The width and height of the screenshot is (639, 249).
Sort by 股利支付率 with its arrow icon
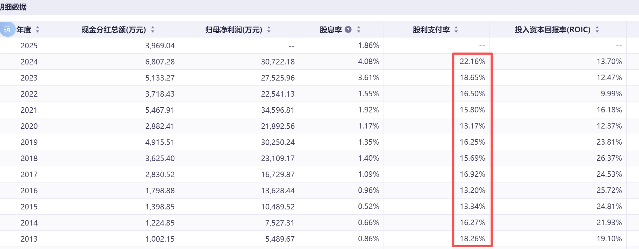tap(456, 30)
